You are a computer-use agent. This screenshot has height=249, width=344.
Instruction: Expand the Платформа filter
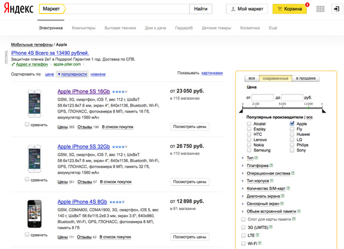point(257,165)
